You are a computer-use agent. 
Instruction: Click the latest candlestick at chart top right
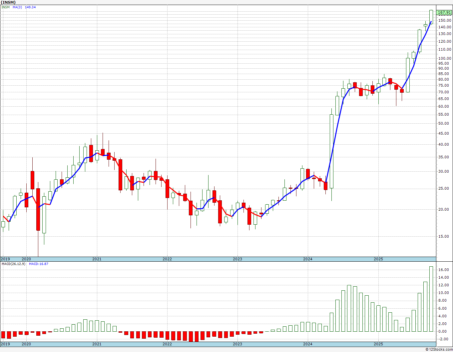[x=431, y=17]
